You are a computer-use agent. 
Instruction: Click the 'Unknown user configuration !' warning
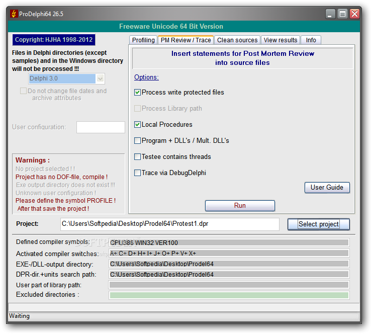56,193
